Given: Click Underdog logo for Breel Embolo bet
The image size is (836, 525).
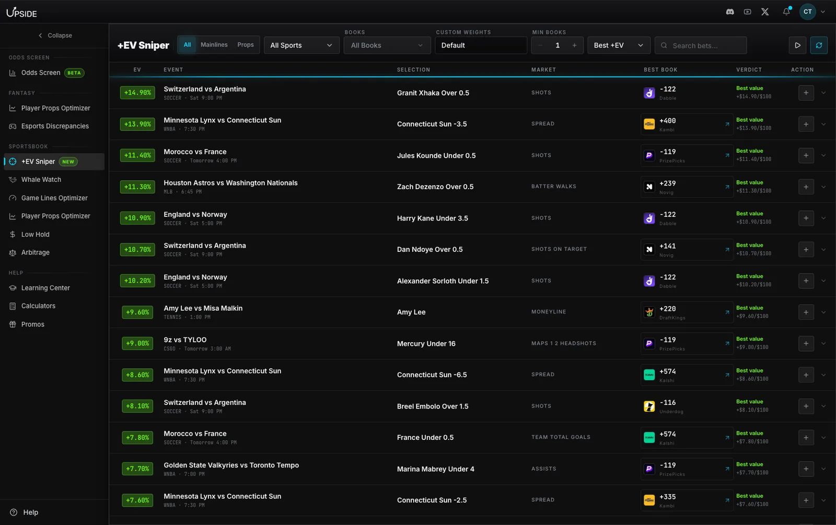Looking at the screenshot, I should click(x=649, y=406).
